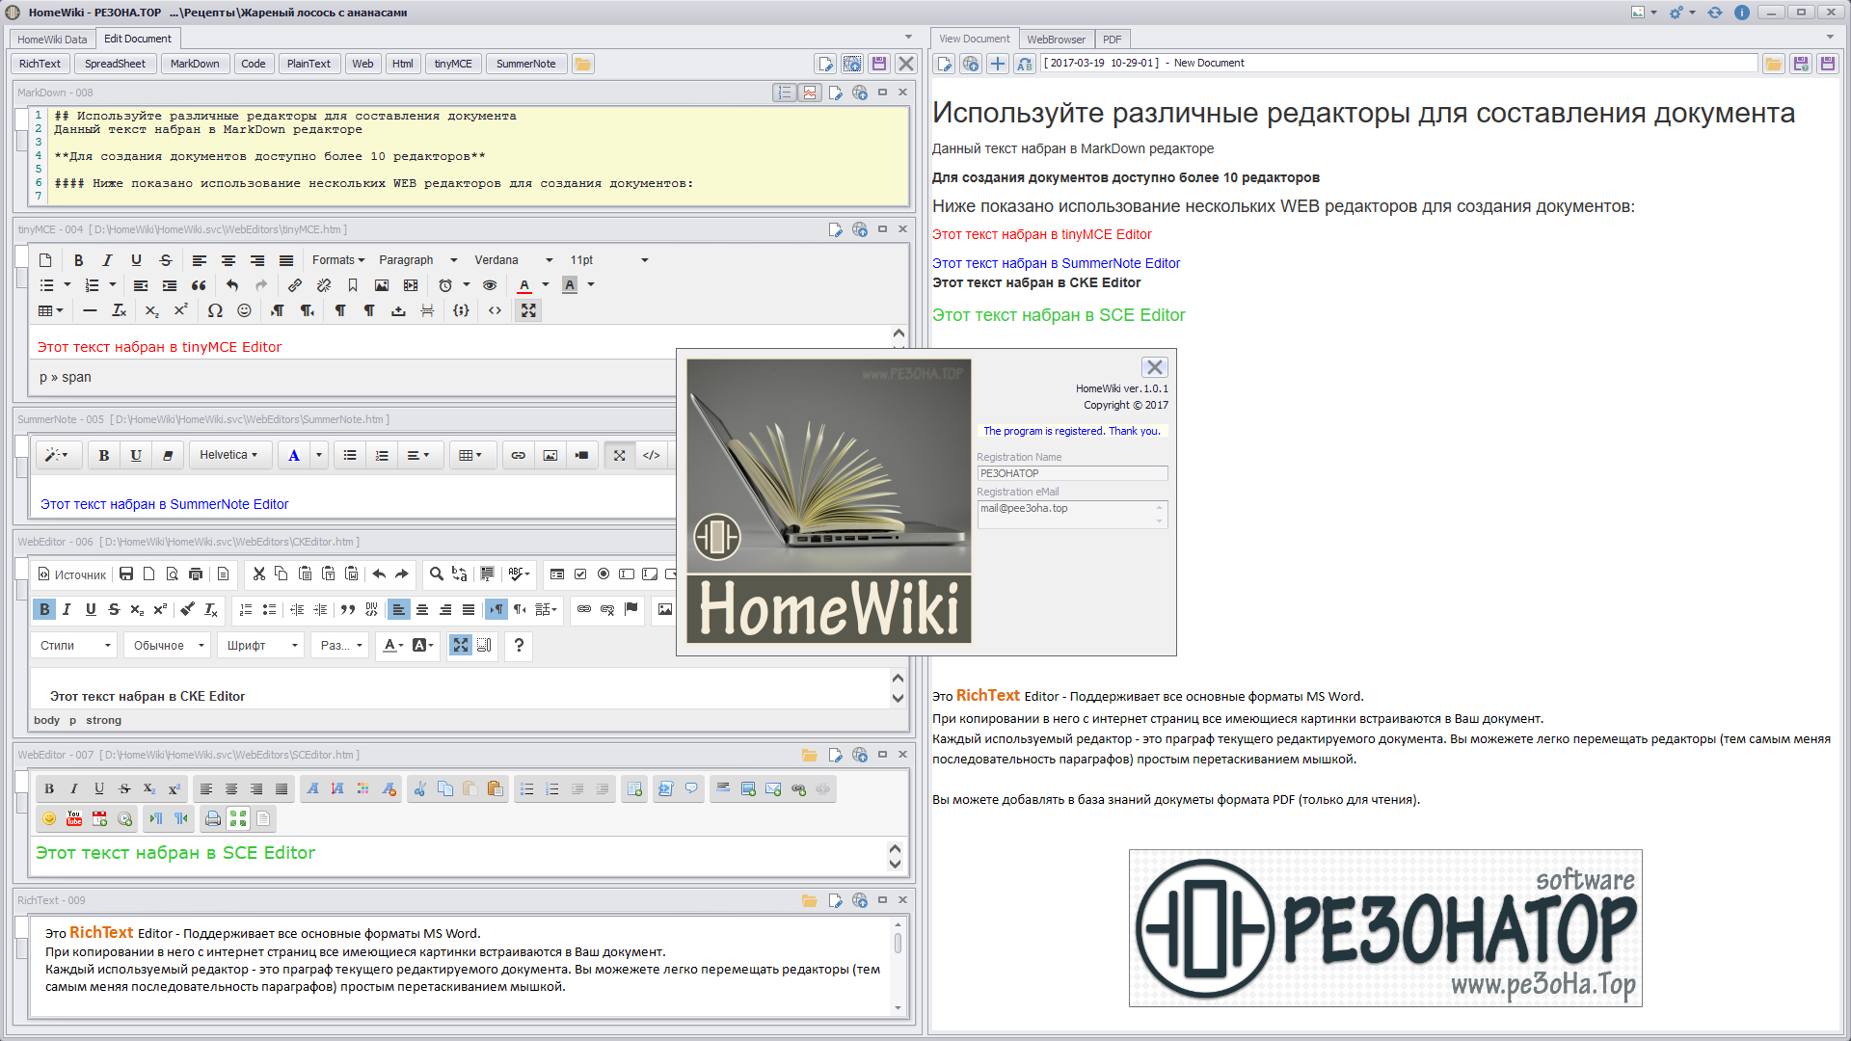
Task: Click the SummerNote code view icon
Action: (x=652, y=455)
